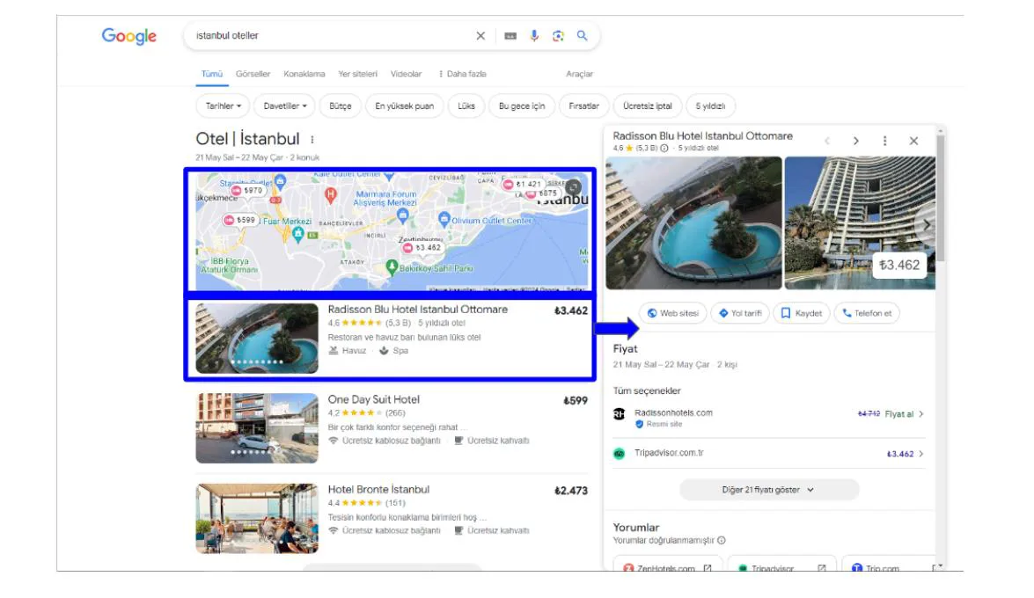Click the Fiyat al link
The height and width of the screenshot is (598, 1034).
[x=898, y=414]
